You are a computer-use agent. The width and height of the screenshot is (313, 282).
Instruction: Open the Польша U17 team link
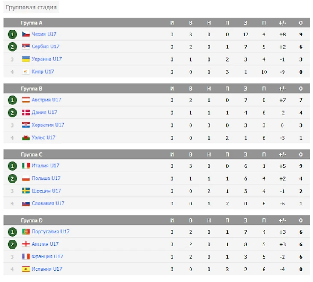tap(46, 178)
